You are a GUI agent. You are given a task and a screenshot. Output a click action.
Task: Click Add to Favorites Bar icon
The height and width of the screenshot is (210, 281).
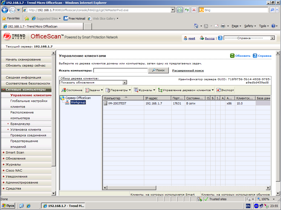click(x=27, y=18)
